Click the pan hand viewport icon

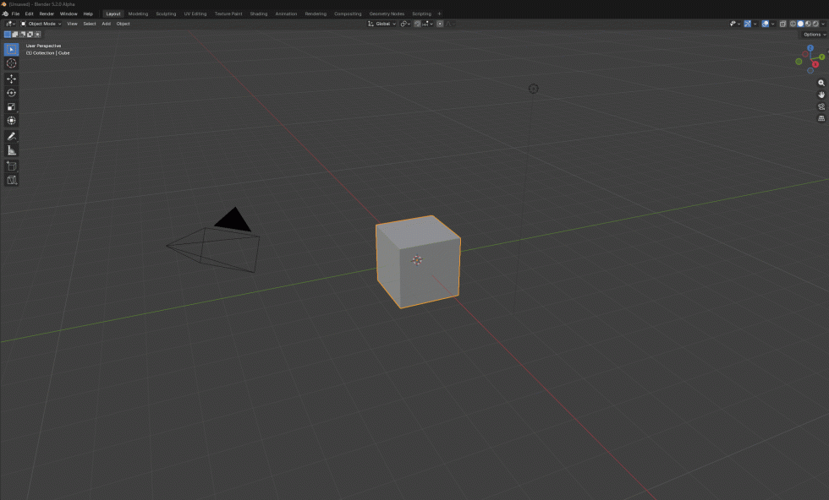[821, 95]
